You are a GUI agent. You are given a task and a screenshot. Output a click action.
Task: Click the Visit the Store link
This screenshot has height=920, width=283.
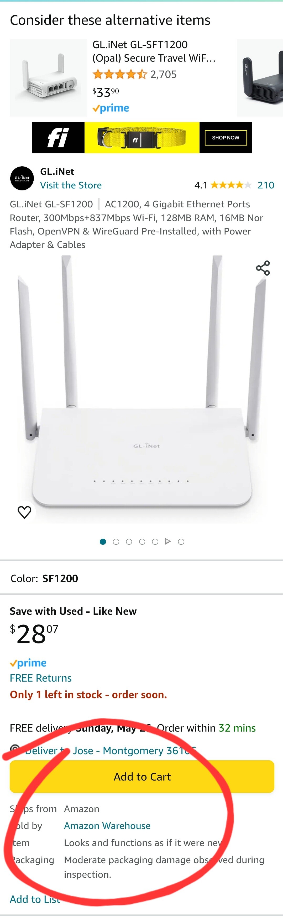[71, 185]
